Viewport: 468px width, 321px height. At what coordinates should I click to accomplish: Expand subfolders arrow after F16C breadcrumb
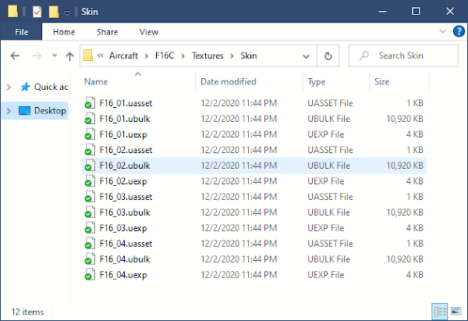click(x=183, y=56)
